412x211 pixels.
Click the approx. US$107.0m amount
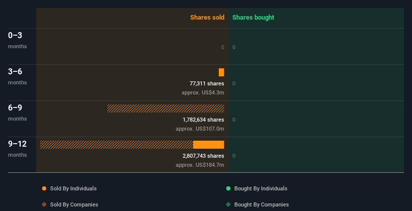200,129
